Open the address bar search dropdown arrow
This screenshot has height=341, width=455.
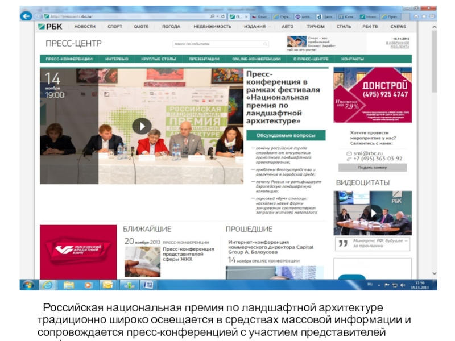click(x=217, y=16)
